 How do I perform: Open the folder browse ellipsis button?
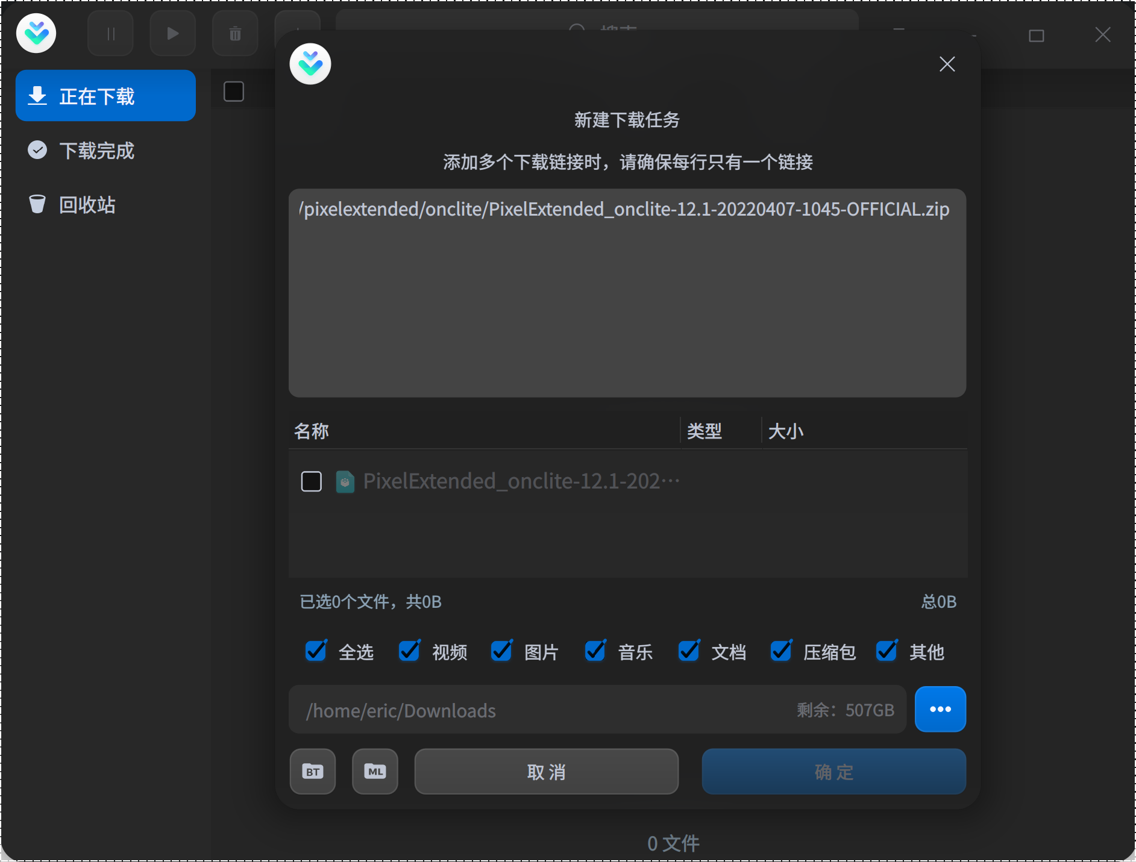pyautogui.click(x=940, y=709)
